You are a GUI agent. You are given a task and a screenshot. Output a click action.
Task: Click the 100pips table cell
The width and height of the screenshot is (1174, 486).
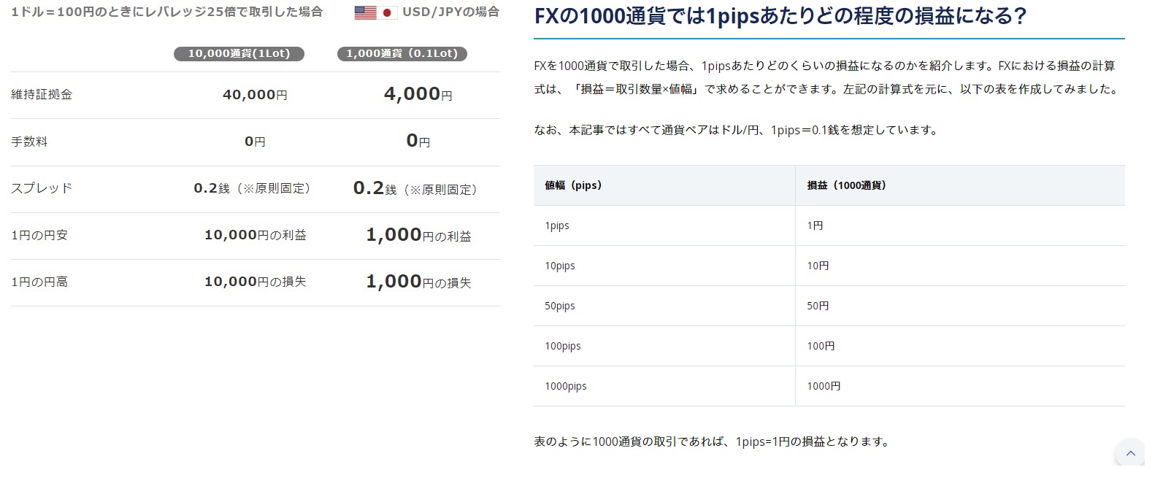(x=563, y=346)
